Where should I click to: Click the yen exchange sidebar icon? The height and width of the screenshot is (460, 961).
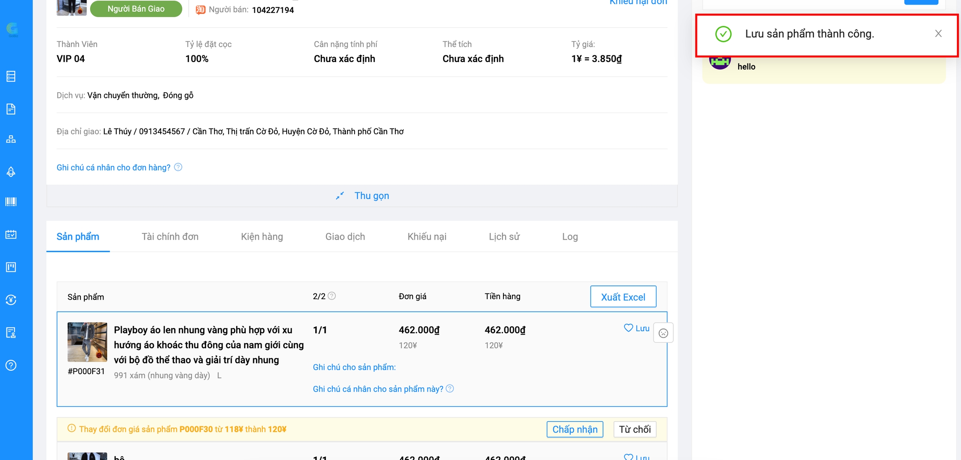click(x=11, y=300)
